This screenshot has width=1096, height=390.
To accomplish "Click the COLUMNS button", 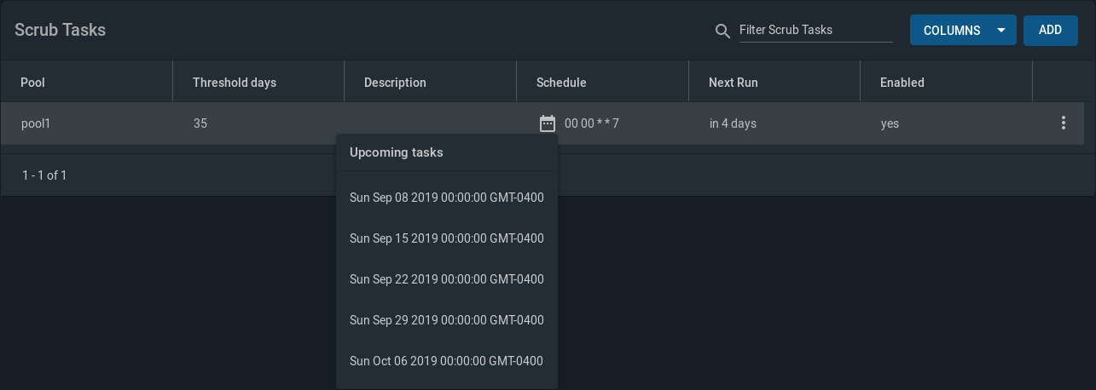I will click(x=952, y=31).
